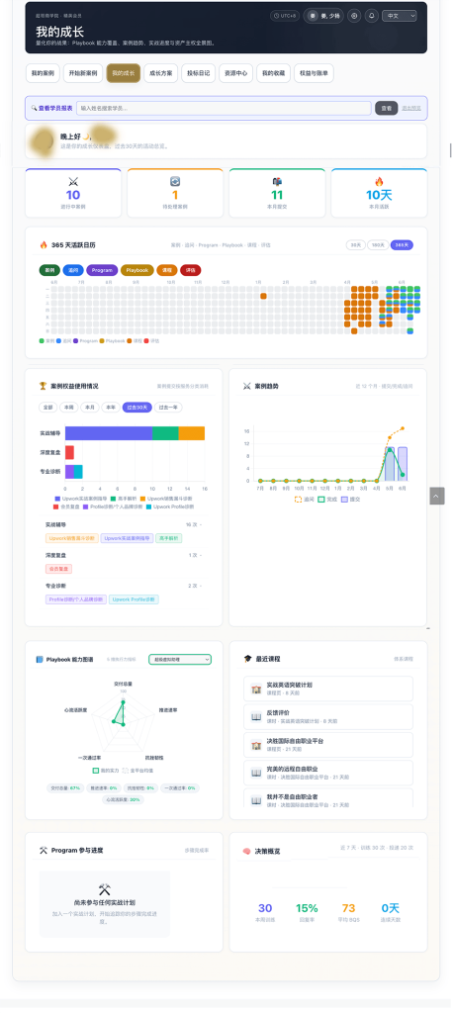Click the back-to-top arrow button

coord(437,496)
